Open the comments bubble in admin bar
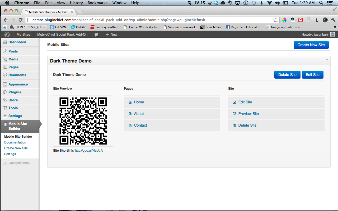The width and height of the screenshot is (338, 211). 96,35
